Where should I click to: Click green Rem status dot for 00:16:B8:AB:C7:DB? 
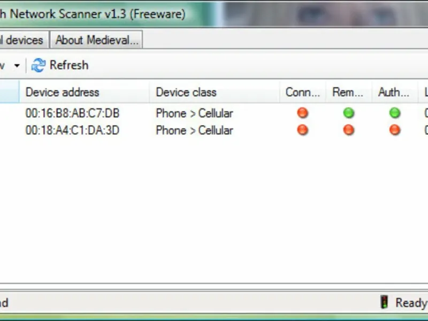click(x=349, y=113)
